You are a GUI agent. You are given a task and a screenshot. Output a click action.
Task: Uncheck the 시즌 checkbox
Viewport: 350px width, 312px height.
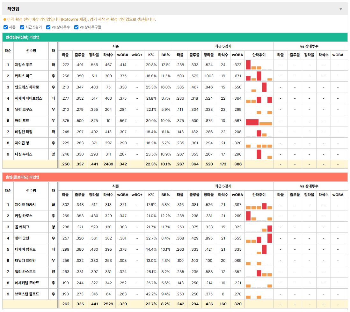(x=6, y=27)
